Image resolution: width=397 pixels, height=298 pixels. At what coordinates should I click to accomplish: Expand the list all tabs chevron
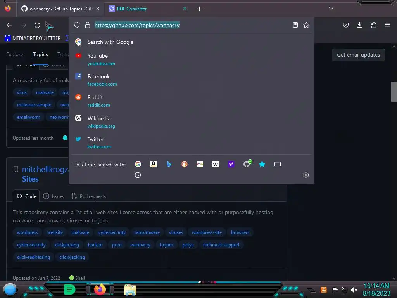(331, 9)
